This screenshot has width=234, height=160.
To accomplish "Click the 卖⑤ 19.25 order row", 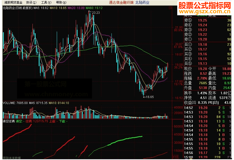I will point(207,20).
